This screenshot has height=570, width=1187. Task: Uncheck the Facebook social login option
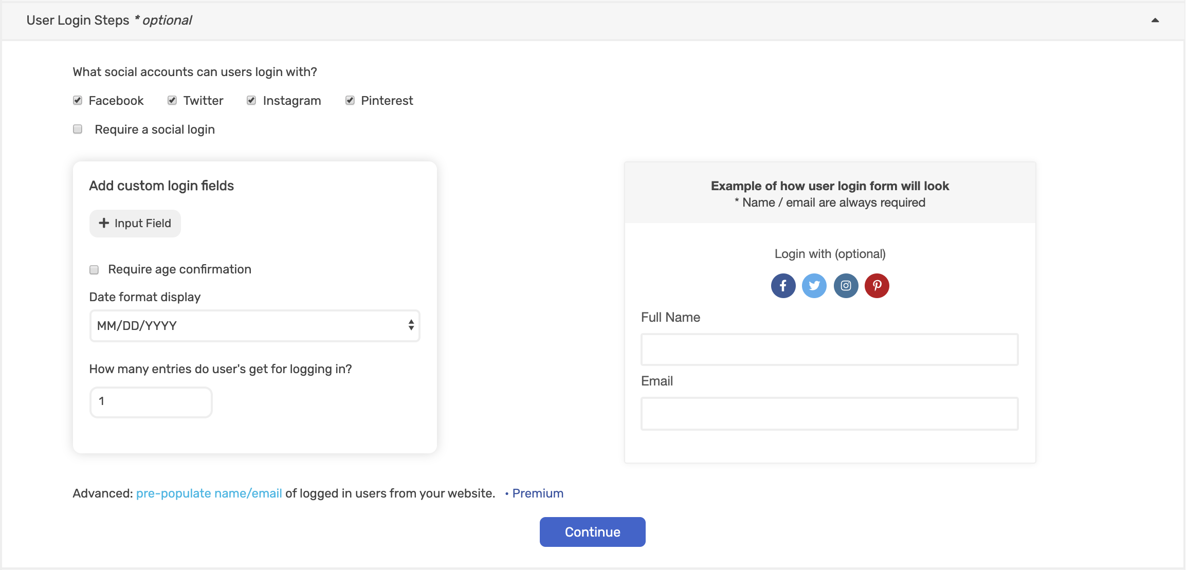77,100
